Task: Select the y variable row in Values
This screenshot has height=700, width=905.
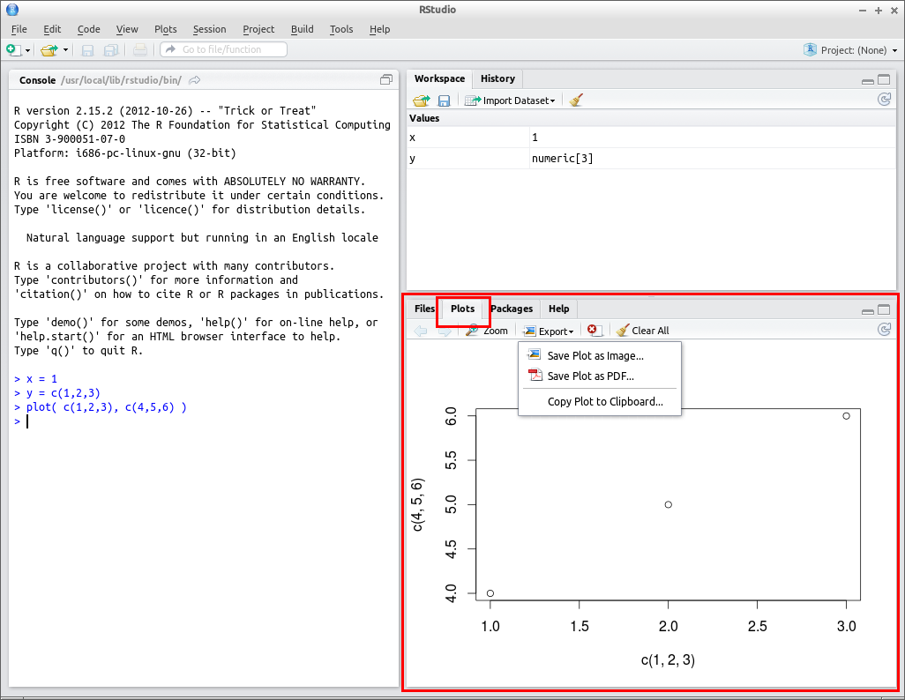Action: click(x=652, y=158)
